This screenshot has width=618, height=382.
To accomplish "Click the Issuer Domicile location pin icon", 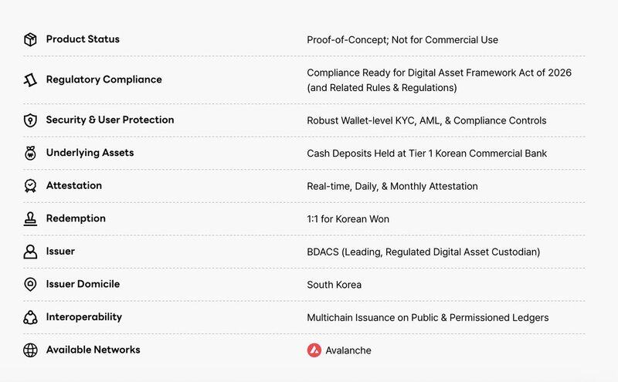I will [x=30, y=284].
